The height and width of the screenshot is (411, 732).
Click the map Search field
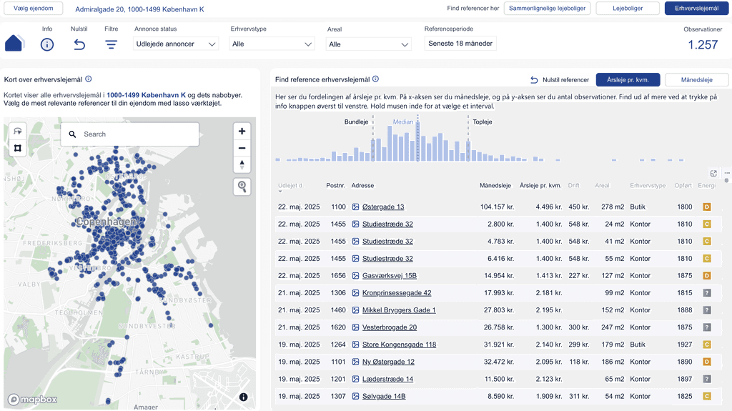pos(130,134)
